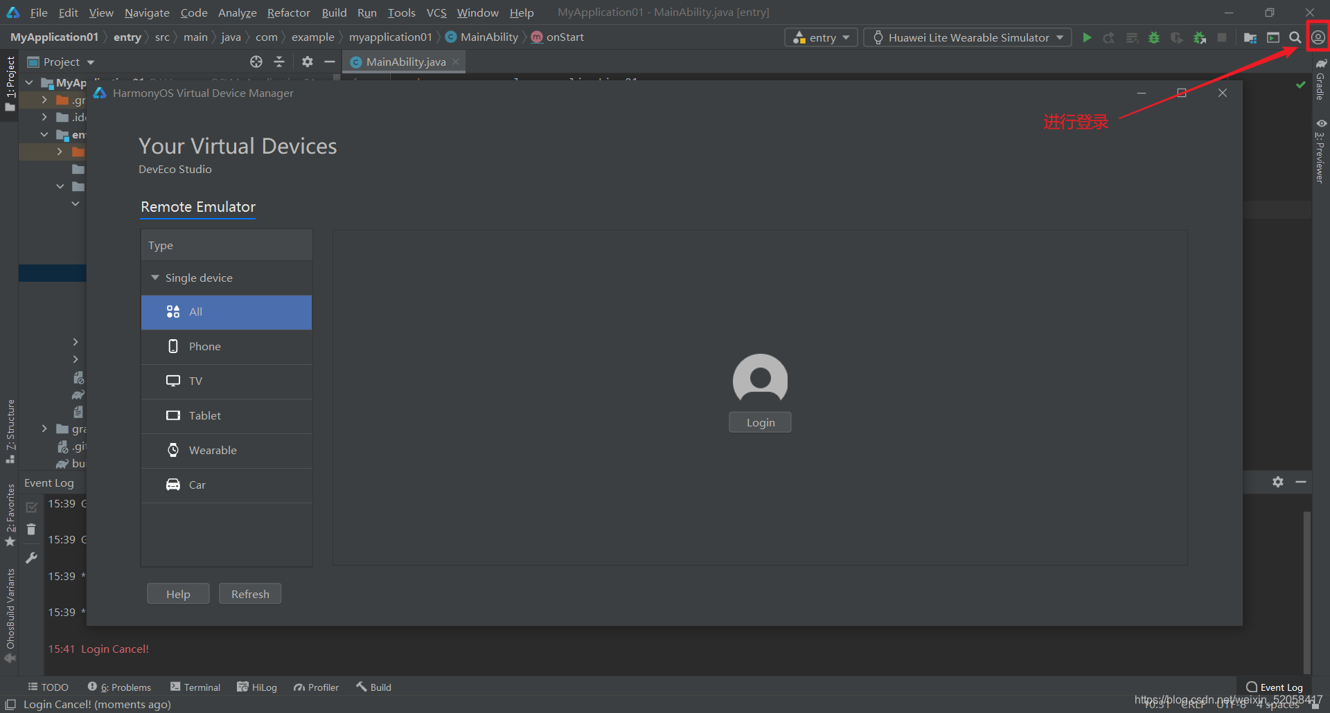Viewport: 1330px width, 713px height.
Task: Open the Build menu
Action: (x=334, y=12)
